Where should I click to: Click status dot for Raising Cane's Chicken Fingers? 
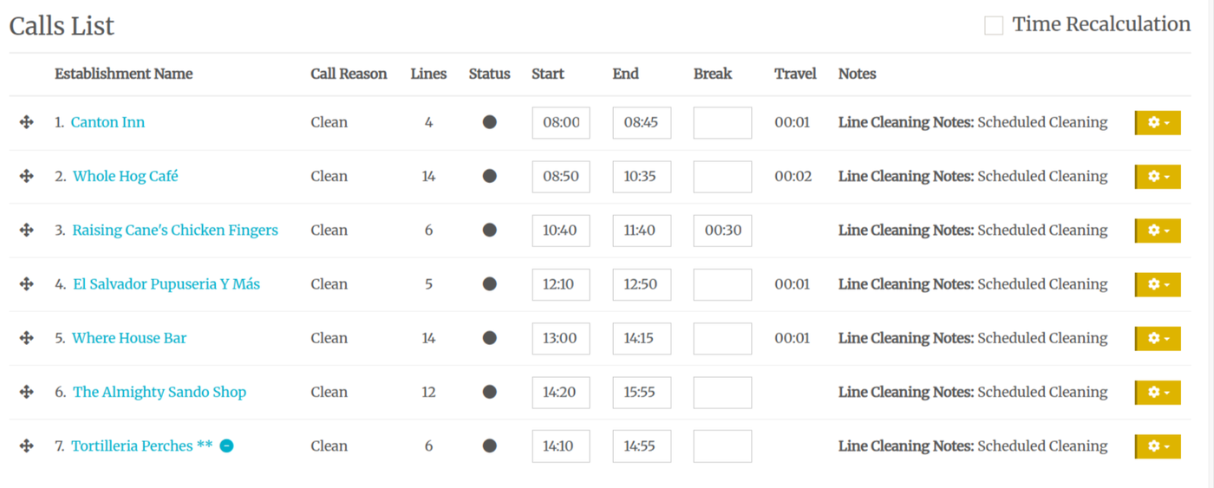[489, 231]
